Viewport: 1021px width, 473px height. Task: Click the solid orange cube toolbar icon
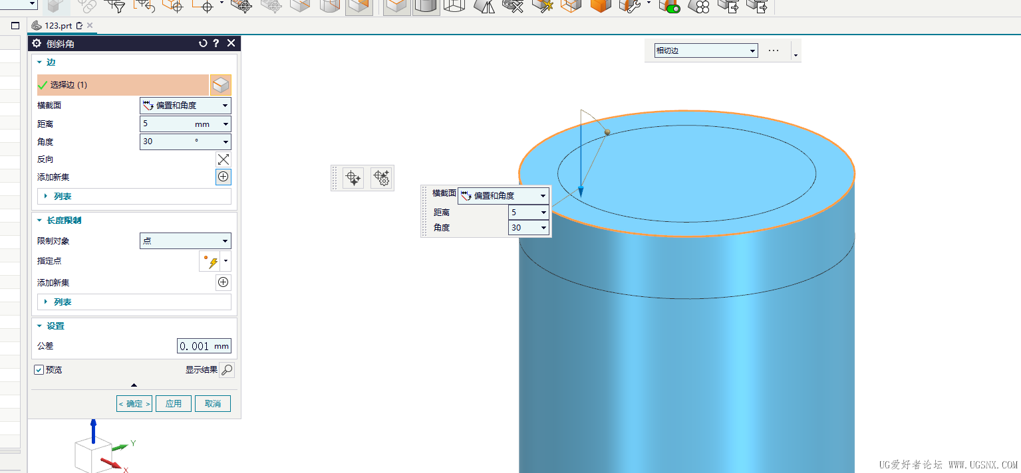click(600, 7)
